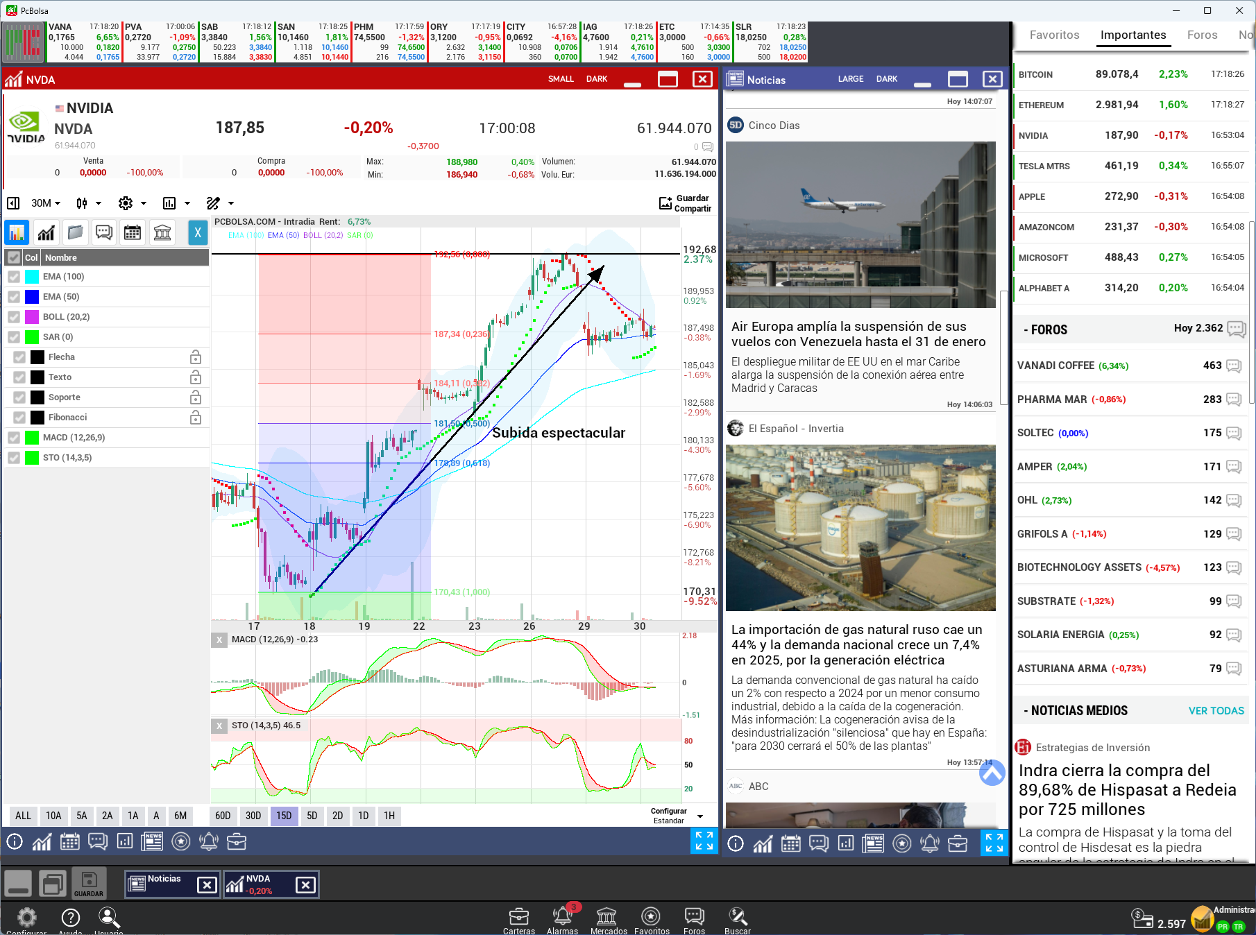Switch to the Foros tab
Viewport: 1256px width, 935px height.
point(1202,35)
